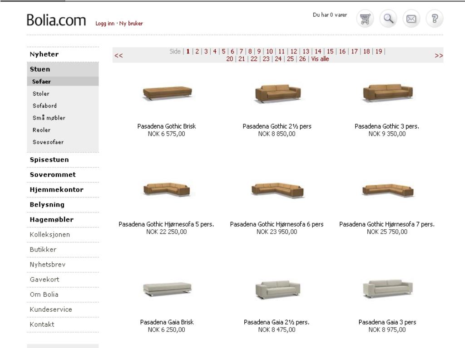Open Pasadena Gaia Brisk thumbnail
Screen dimensions: 465x348
167,289
